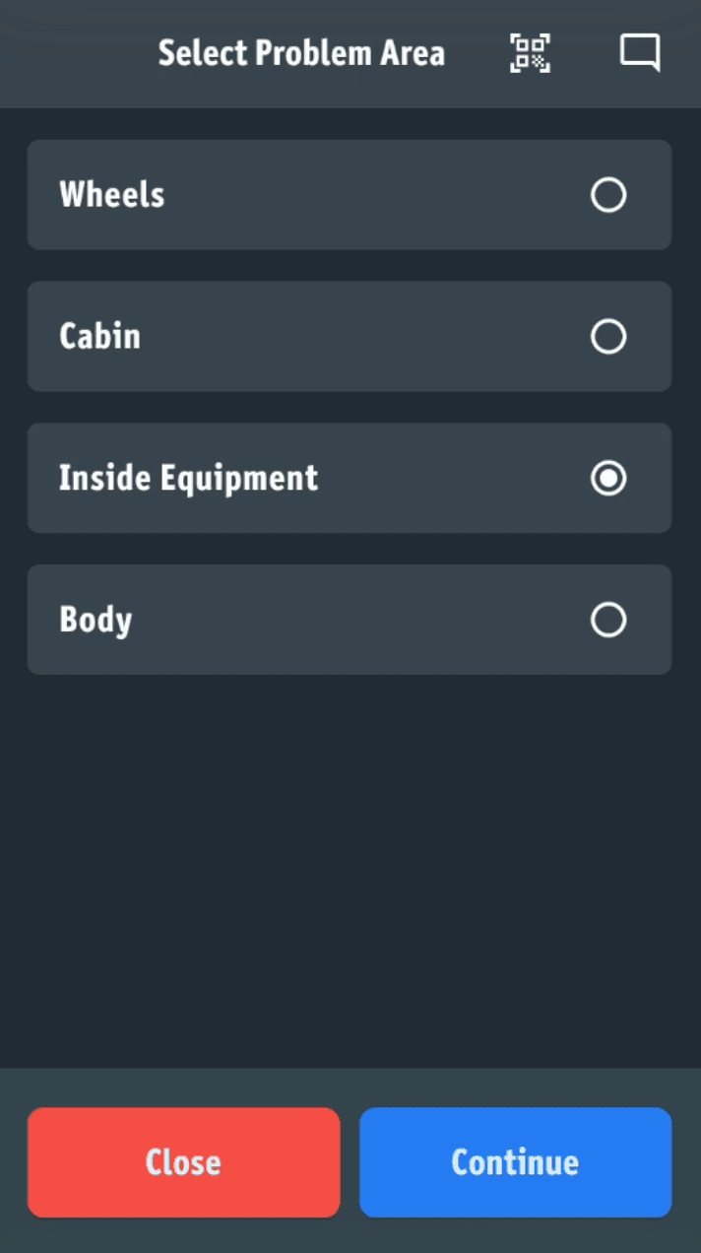701x1253 pixels.
Task: Tap the Cabin option row
Action: point(350,337)
